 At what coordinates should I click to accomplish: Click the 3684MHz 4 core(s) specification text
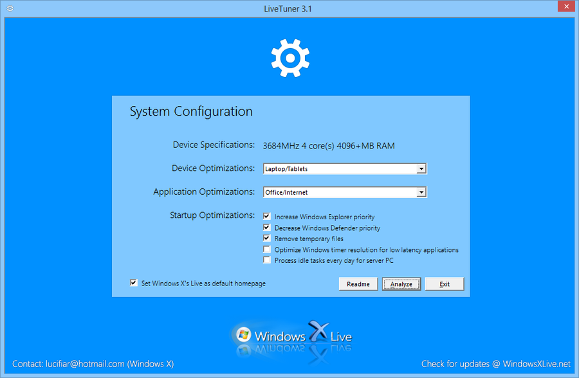coord(329,146)
